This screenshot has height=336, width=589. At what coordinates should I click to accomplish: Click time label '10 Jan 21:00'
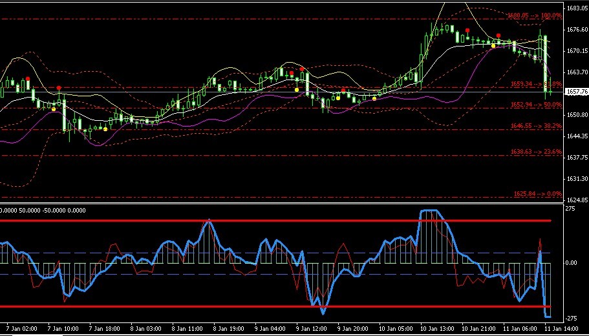click(478, 329)
